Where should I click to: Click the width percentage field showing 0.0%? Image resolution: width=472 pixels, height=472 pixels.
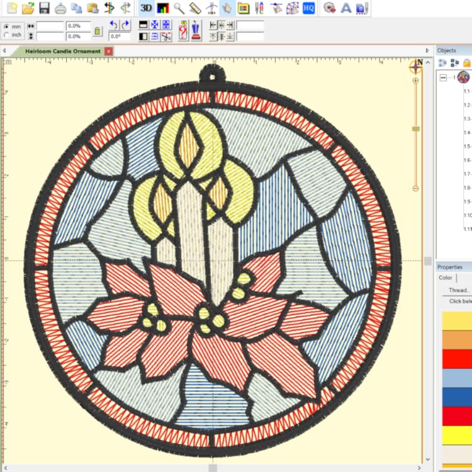[x=78, y=26]
